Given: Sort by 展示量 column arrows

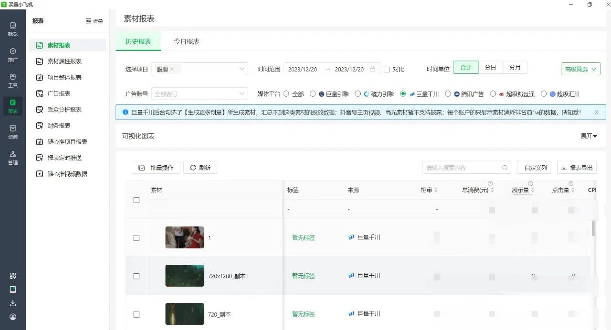Looking at the screenshot, I should coord(532,190).
